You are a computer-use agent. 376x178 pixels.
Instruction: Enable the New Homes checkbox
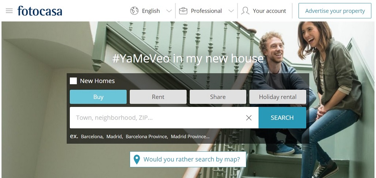point(73,81)
